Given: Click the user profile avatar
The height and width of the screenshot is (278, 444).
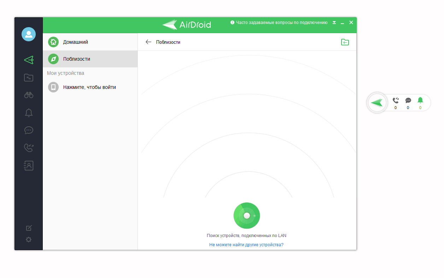Looking at the screenshot, I should coord(29,34).
